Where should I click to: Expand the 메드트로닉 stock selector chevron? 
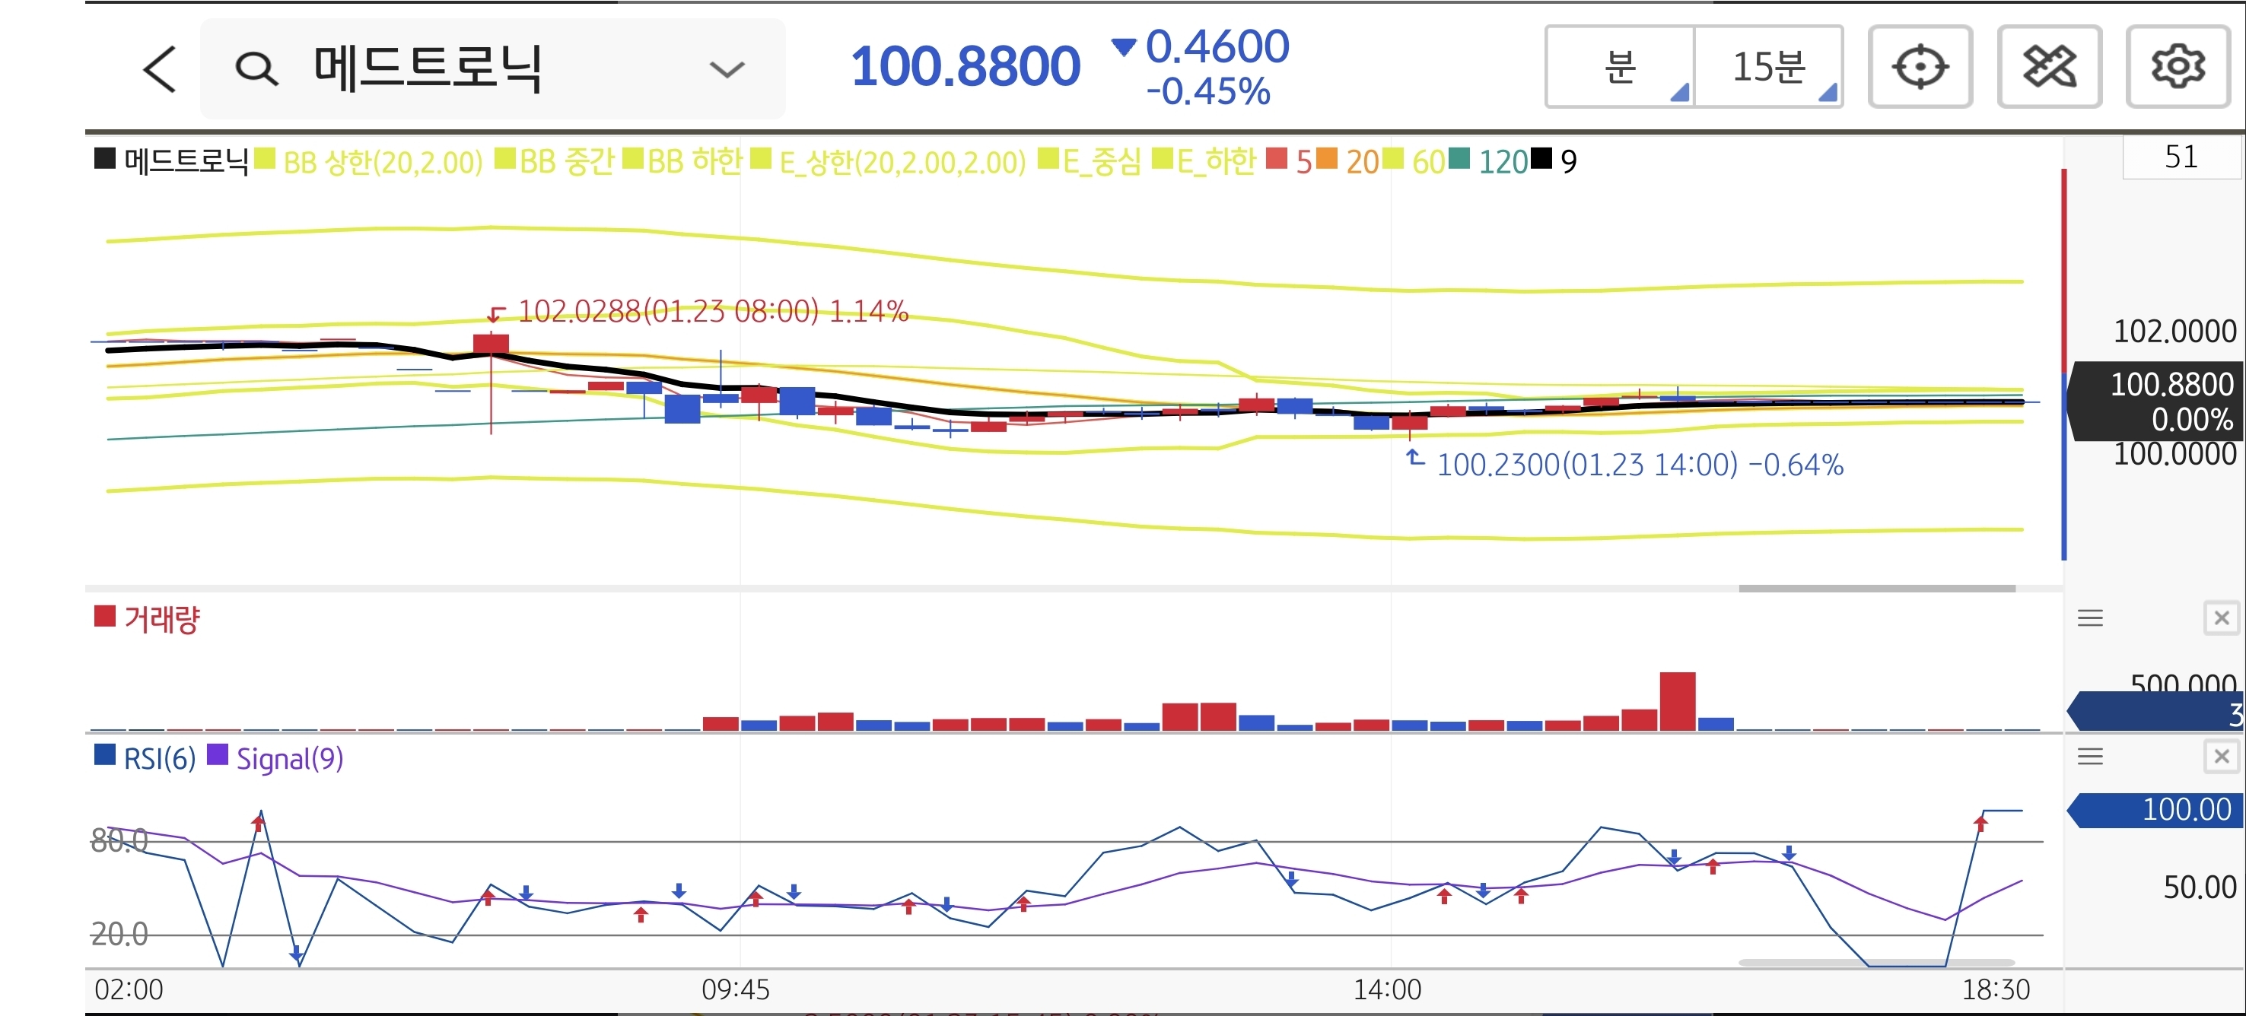[727, 69]
